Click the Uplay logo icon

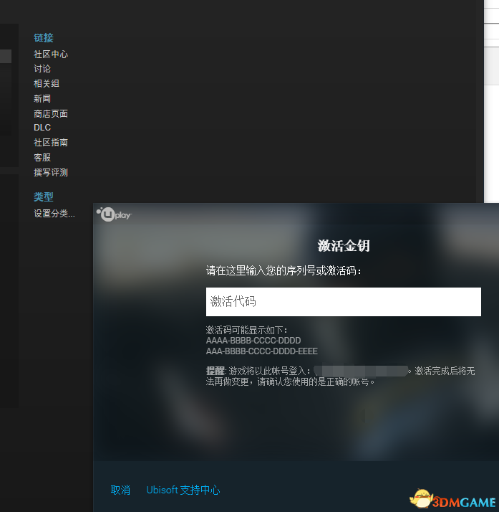tap(114, 214)
